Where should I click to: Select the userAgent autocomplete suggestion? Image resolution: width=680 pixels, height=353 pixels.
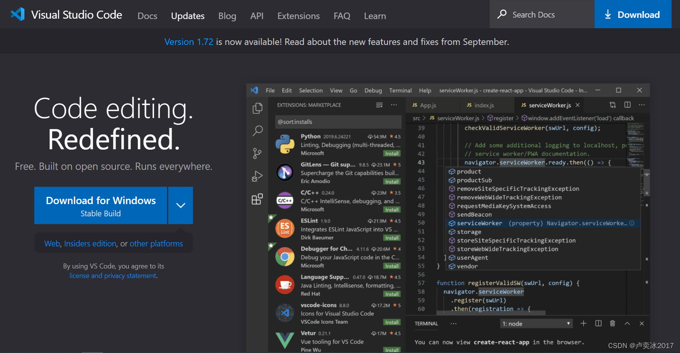coord(543,258)
